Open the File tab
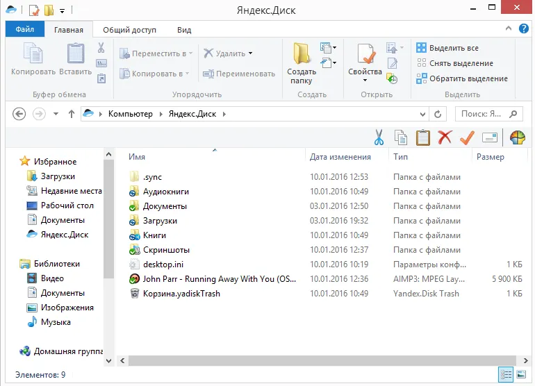Viewport: 535px width, 386px height. 24,29
